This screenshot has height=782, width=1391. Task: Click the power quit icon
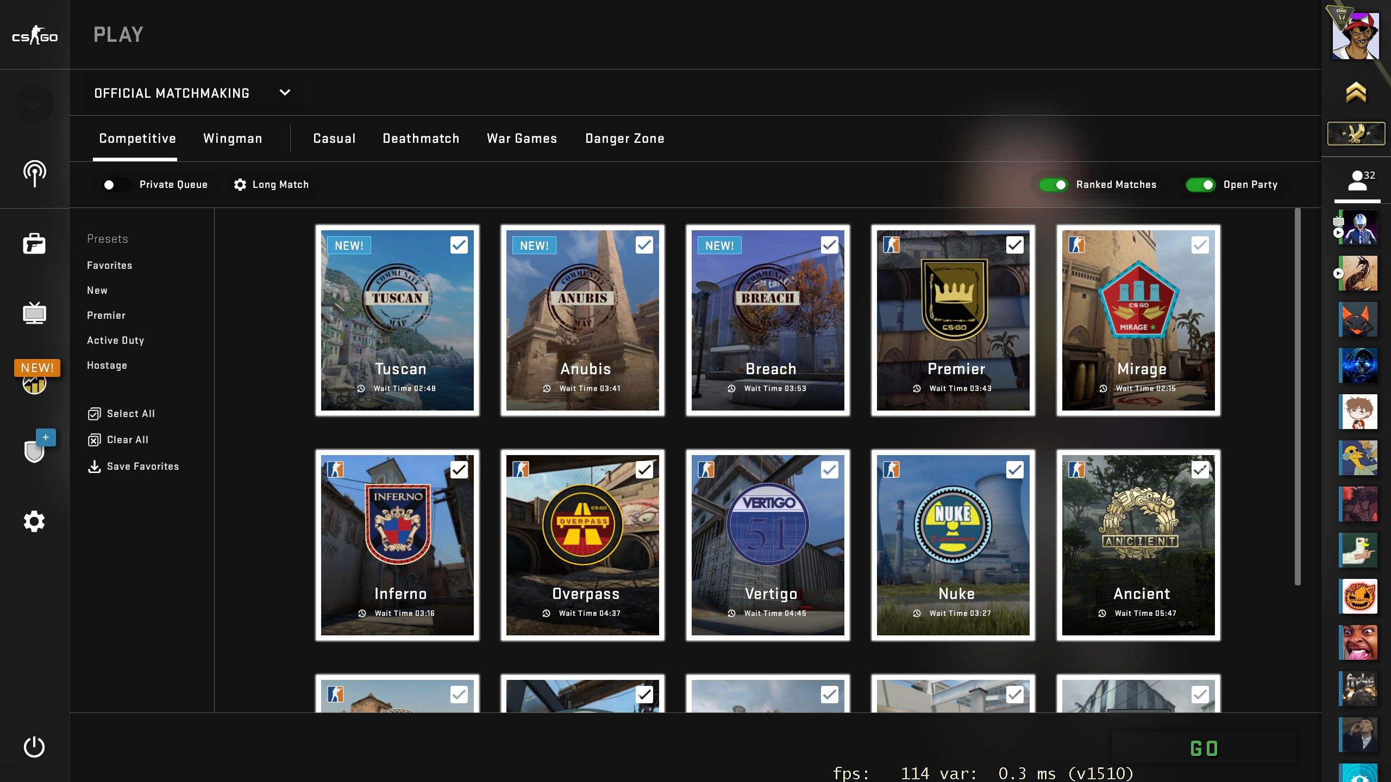point(34,747)
